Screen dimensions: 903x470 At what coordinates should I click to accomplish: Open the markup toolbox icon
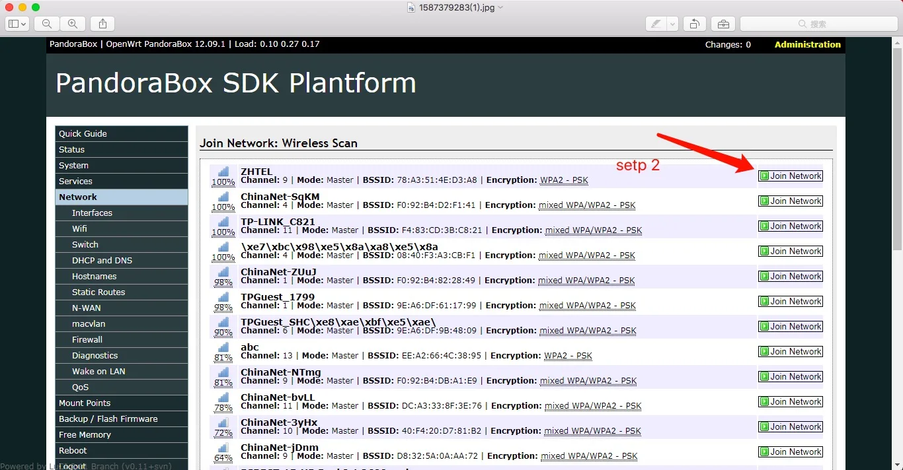click(x=723, y=24)
